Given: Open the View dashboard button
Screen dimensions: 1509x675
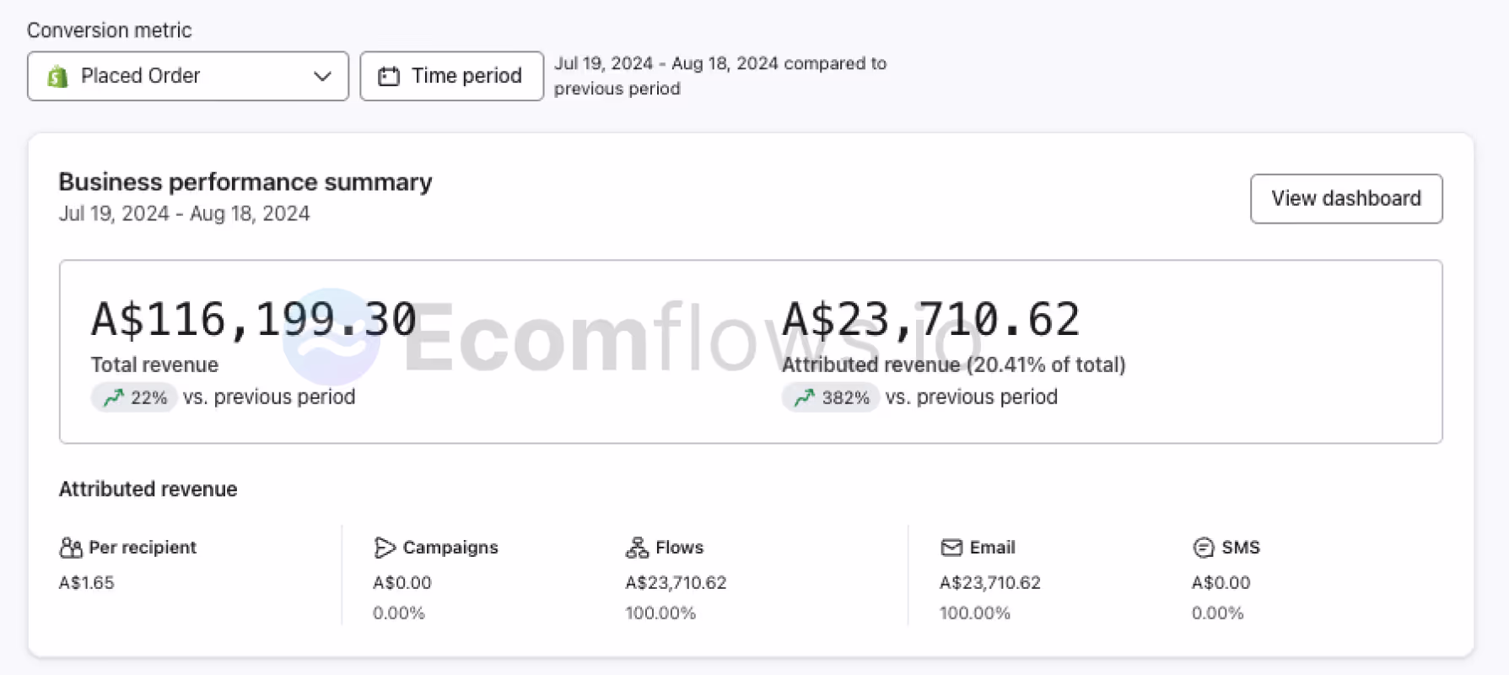Looking at the screenshot, I should [1346, 199].
